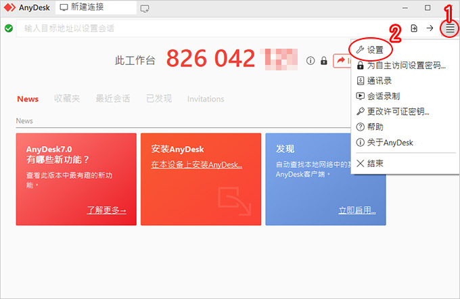This screenshot has height=299, width=460.
Task: Click the 此工作台 label
Action: pyautogui.click(x=135, y=60)
